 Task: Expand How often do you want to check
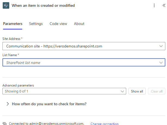click(x=49, y=104)
